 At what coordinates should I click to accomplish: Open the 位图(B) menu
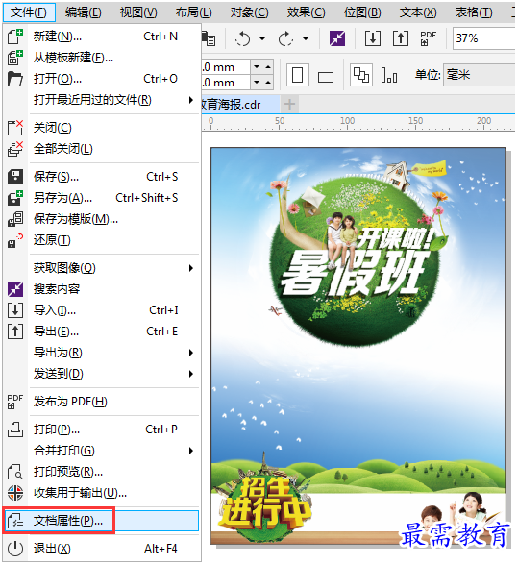point(362,12)
